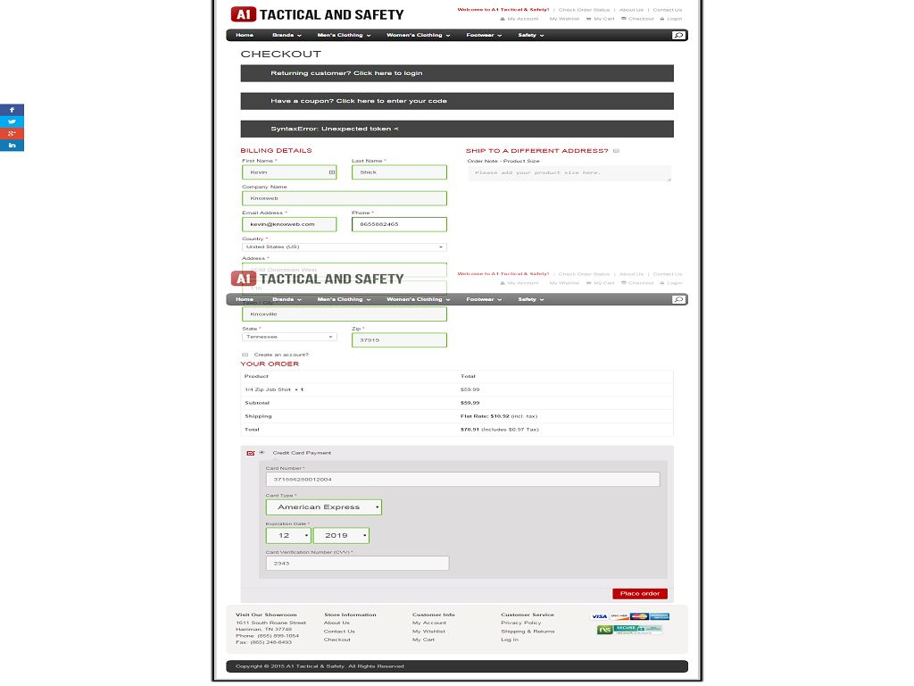Open My Wishlist link in top header
The image size is (914, 686).
564,19
